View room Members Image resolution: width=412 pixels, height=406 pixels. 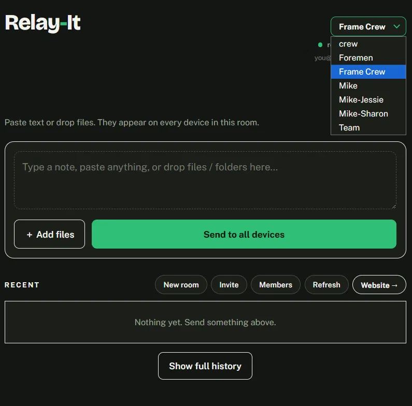(276, 285)
